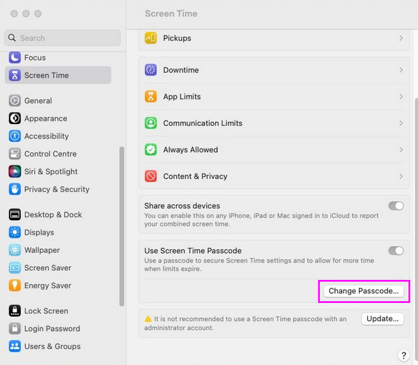Click the Control Centre icon
This screenshot has height=365, width=418.
[15, 154]
